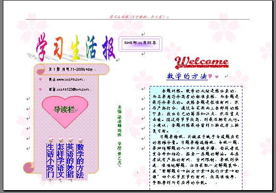Click the second smaller heart after the heading
The image size is (276, 193).
[217, 76]
